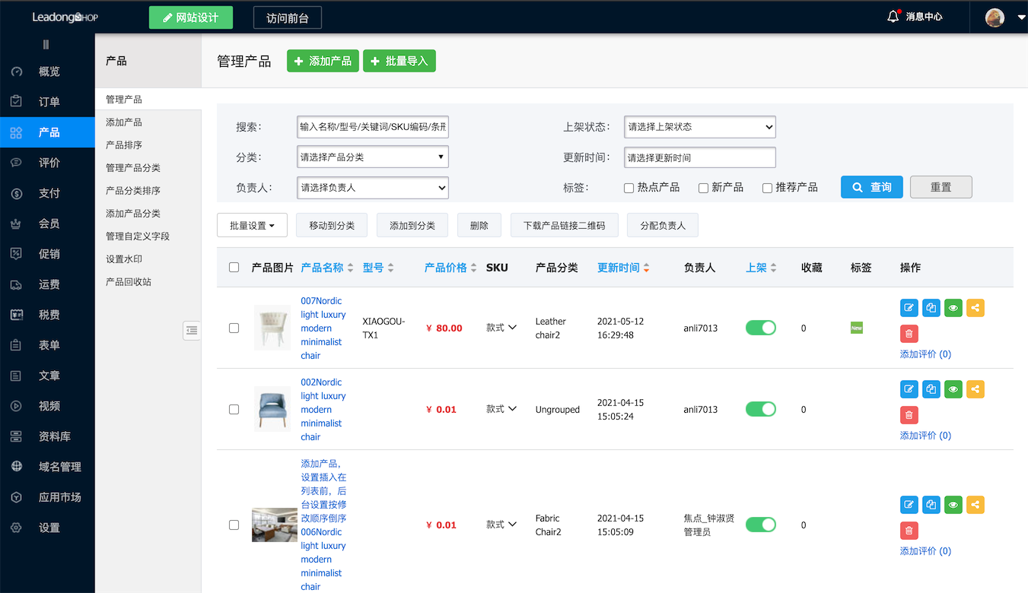Open 添加评价 (0) link for first product
The width and height of the screenshot is (1028, 593).
(925, 354)
